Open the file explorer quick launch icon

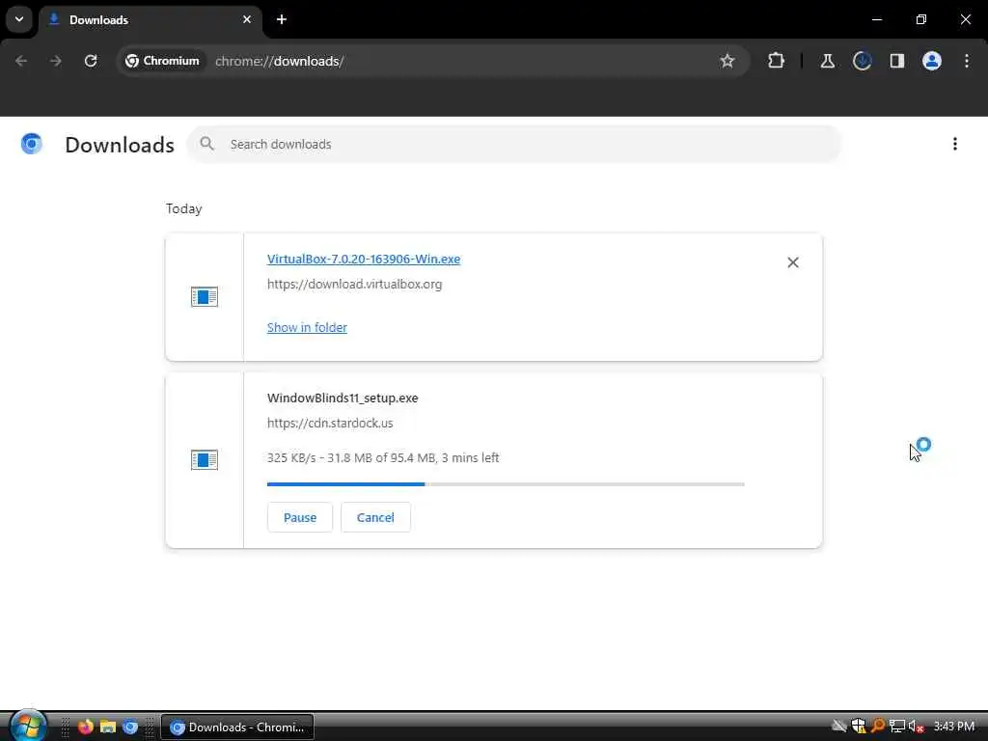(x=108, y=727)
